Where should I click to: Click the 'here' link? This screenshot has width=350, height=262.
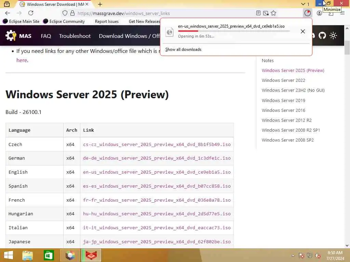pos(22,60)
